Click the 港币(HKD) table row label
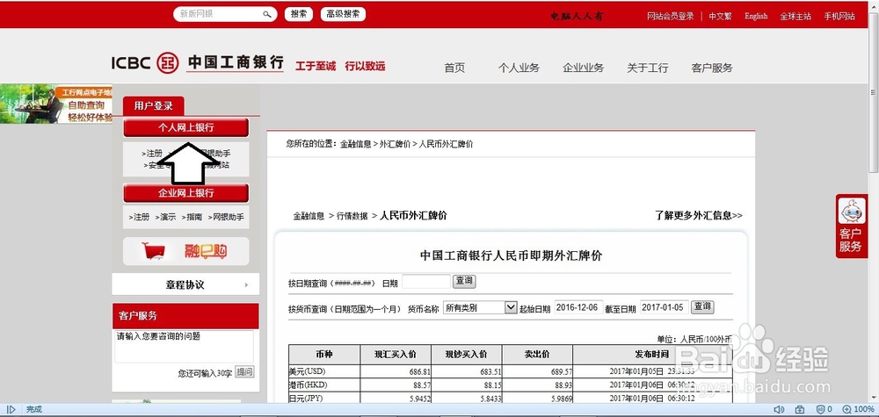This screenshot has height=417, width=879. click(308, 385)
